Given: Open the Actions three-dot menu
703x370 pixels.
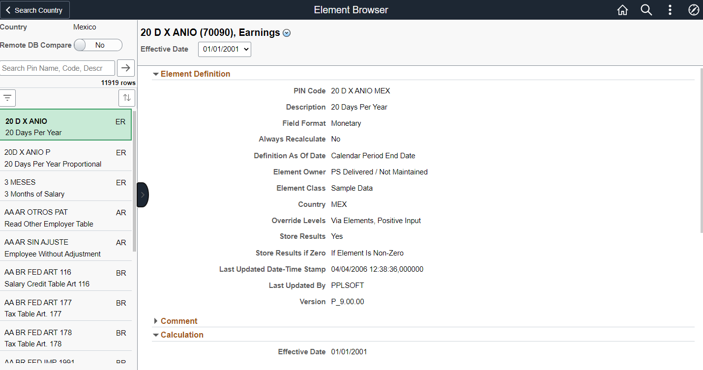Looking at the screenshot, I should click(670, 10).
